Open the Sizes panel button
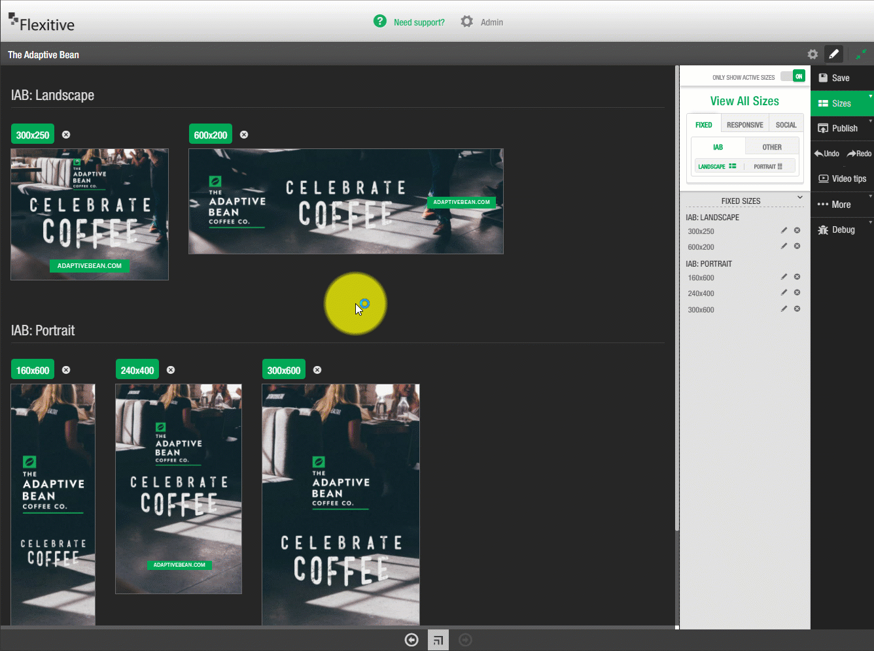 pyautogui.click(x=842, y=103)
